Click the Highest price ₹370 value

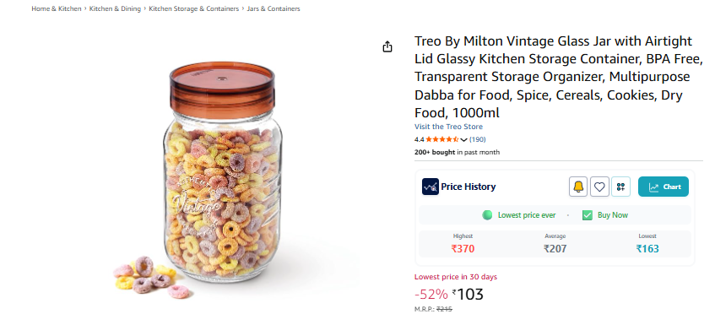click(463, 249)
